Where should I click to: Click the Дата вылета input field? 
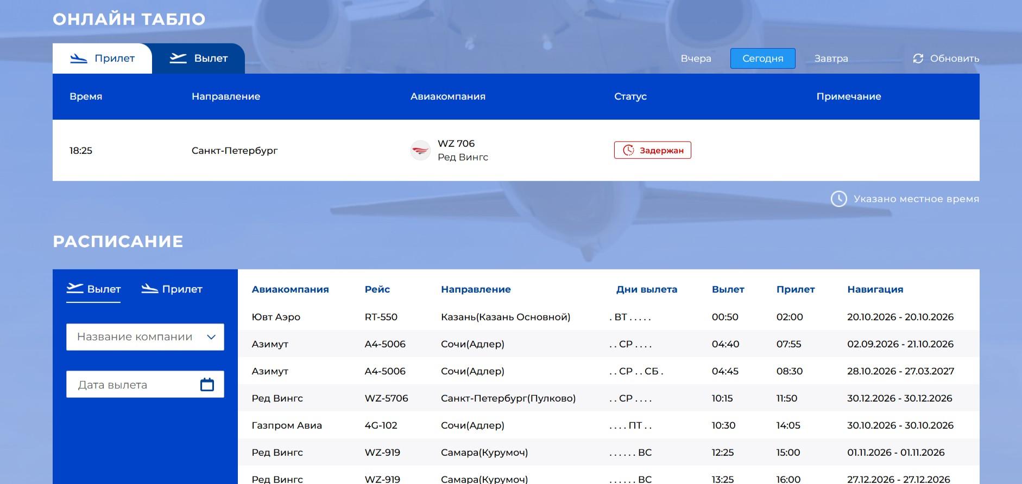(145, 385)
